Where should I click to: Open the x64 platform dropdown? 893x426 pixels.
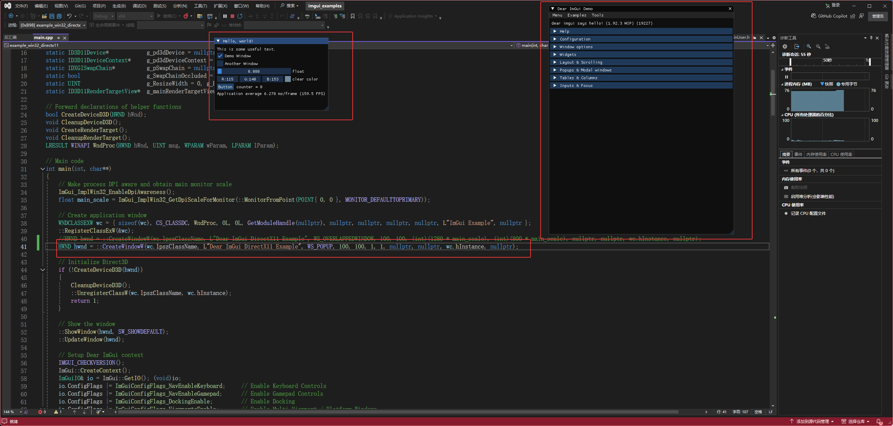tap(135, 16)
